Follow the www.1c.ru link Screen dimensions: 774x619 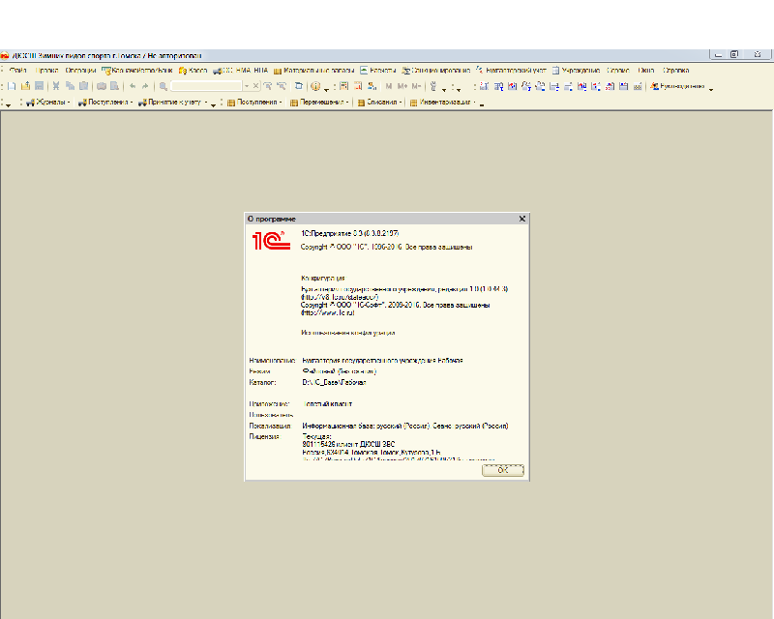click(x=328, y=312)
